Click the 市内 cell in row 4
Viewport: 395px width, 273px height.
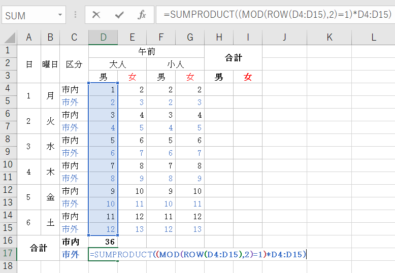point(74,89)
